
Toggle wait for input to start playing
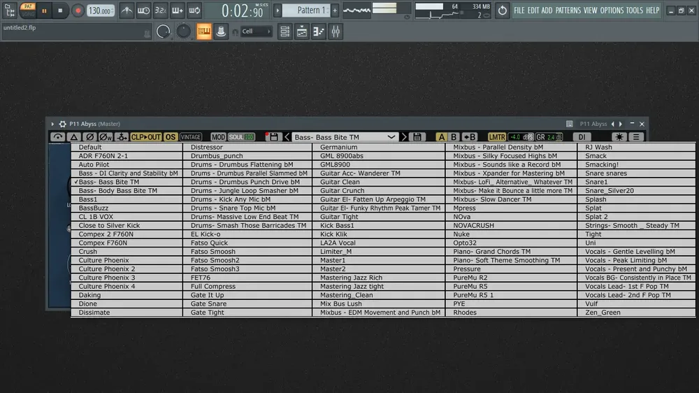tap(143, 10)
